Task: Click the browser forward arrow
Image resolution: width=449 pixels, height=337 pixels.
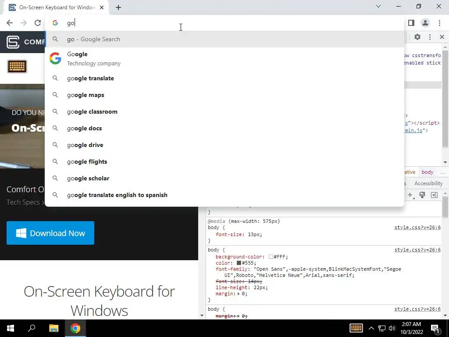Action: pyautogui.click(x=24, y=23)
